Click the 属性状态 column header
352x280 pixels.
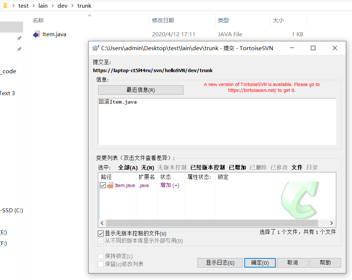pos(200,177)
